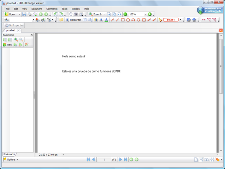
Task: Select the Cloud annotation tool
Action: [x=144, y=20]
